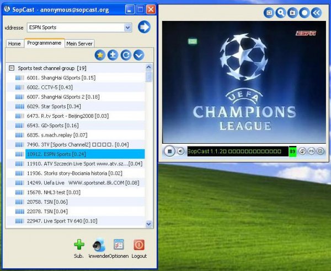331x271 pixels.
Task: Click the refresh icon in the player control bar
Action: click(x=302, y=151)
